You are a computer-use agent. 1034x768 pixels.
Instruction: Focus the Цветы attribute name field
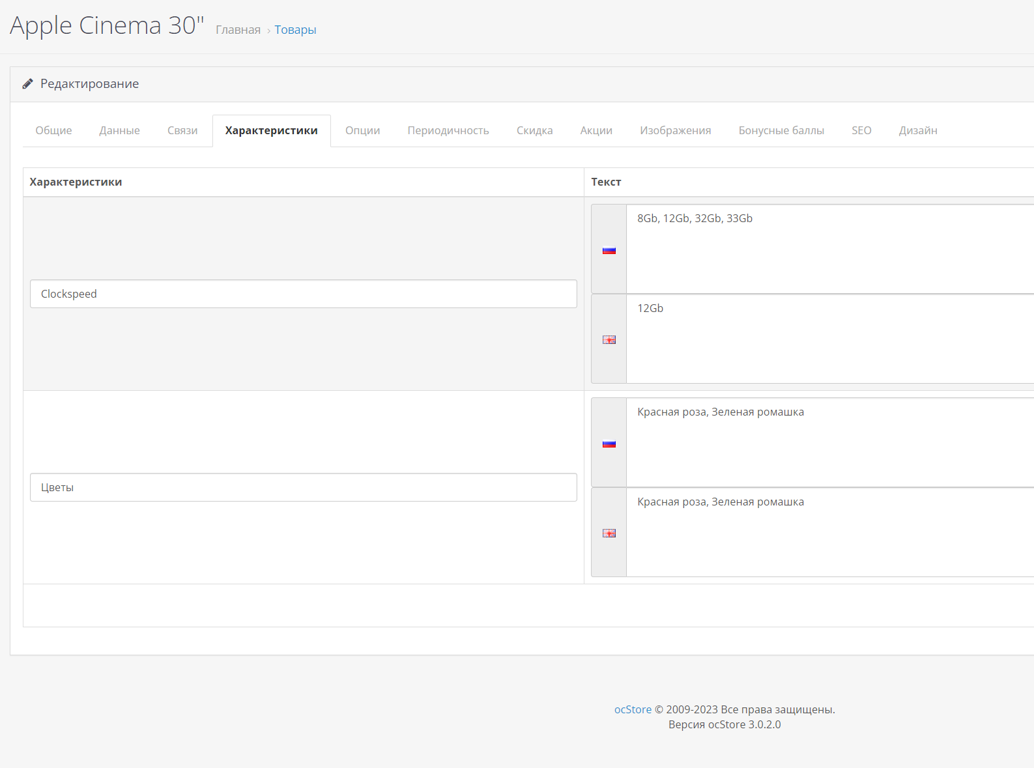pyautogui.click(x=304, y=487)
